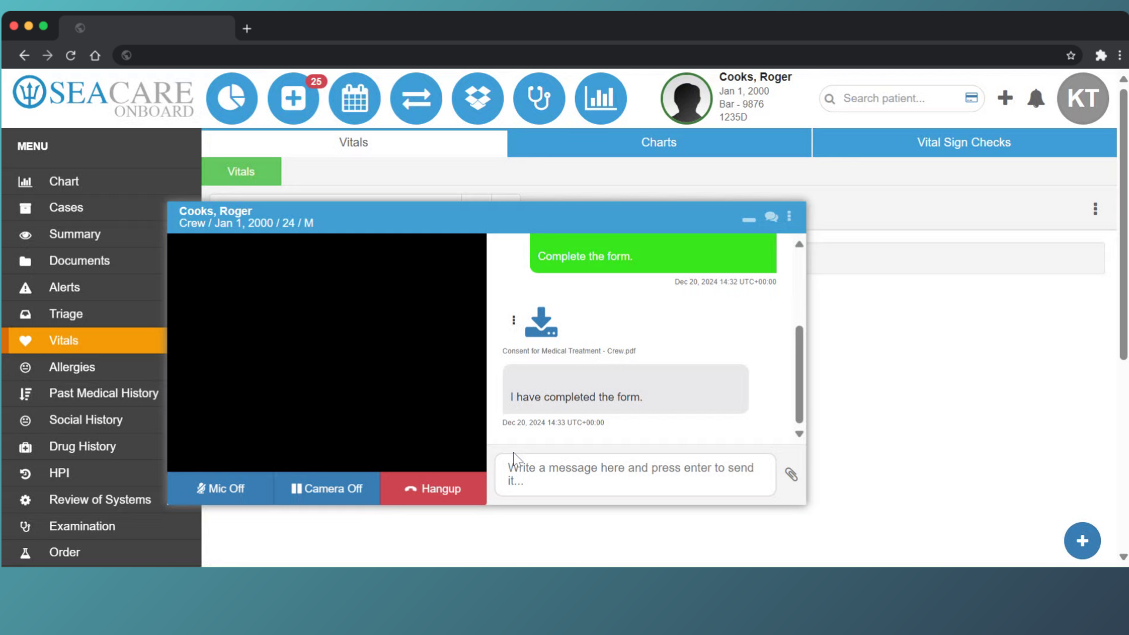Screen dimensions: 1129x635
Task: Click the green Vitals sub-tab
Action: 241,172
